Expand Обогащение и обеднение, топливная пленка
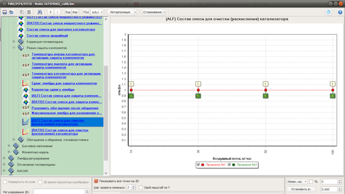This screenshot has width=345, height=194. (x=14, y=139)
